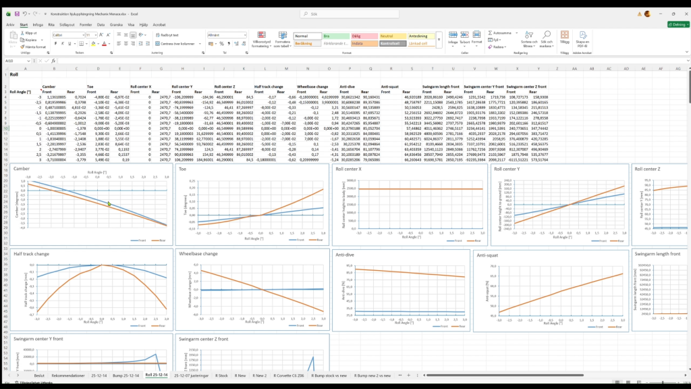Image resolution: width=691 pixels, height=389 pixels.
Task: Open Sortera och filtrera tool
Action: click(x=528, y=38)
